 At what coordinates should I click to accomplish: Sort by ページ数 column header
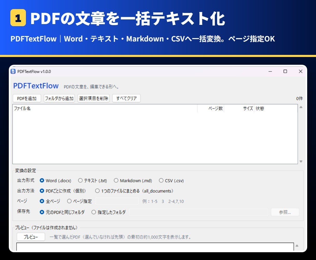[x=211, y=109]
